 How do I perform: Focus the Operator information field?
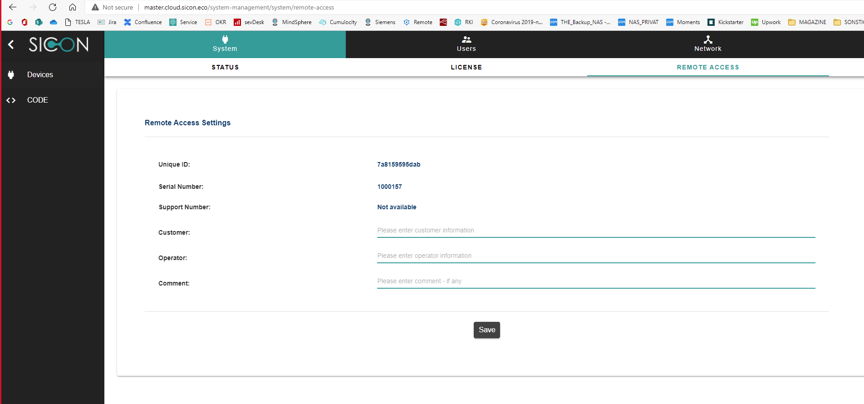(596, 256)
